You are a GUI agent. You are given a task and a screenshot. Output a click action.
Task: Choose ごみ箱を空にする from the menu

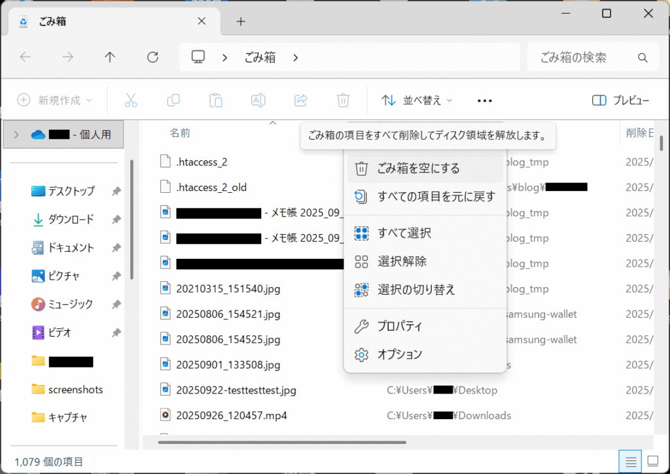425,168
